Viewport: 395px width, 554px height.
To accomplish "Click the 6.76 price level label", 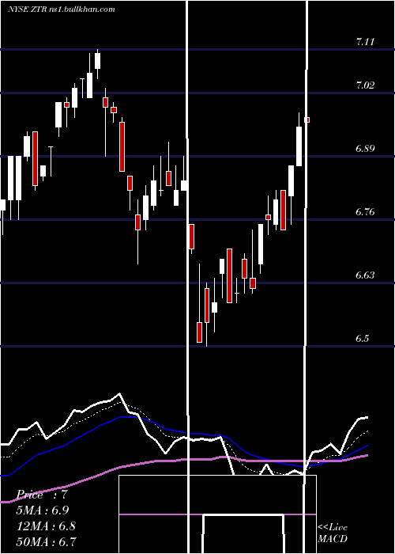I will 365,212.
